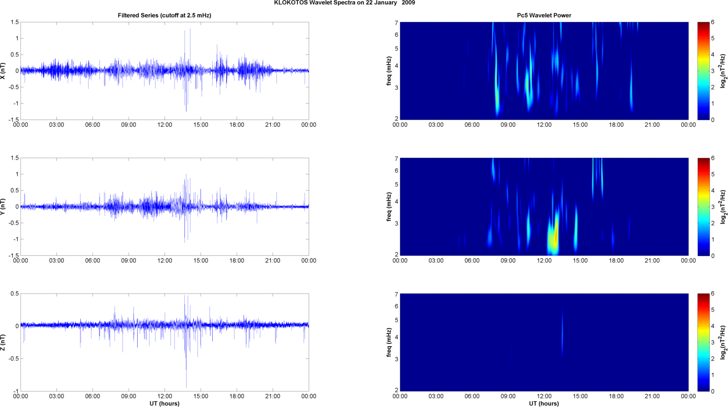Select the 'Z (nT)' axis label
The width and height of the screenshot is (728, 407).
tap(3, 342)
